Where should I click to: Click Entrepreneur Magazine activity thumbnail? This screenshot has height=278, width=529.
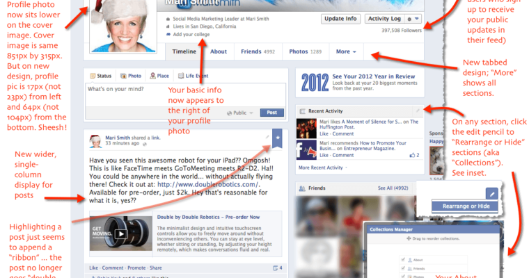pyautogui.click(x=306, y=149)
